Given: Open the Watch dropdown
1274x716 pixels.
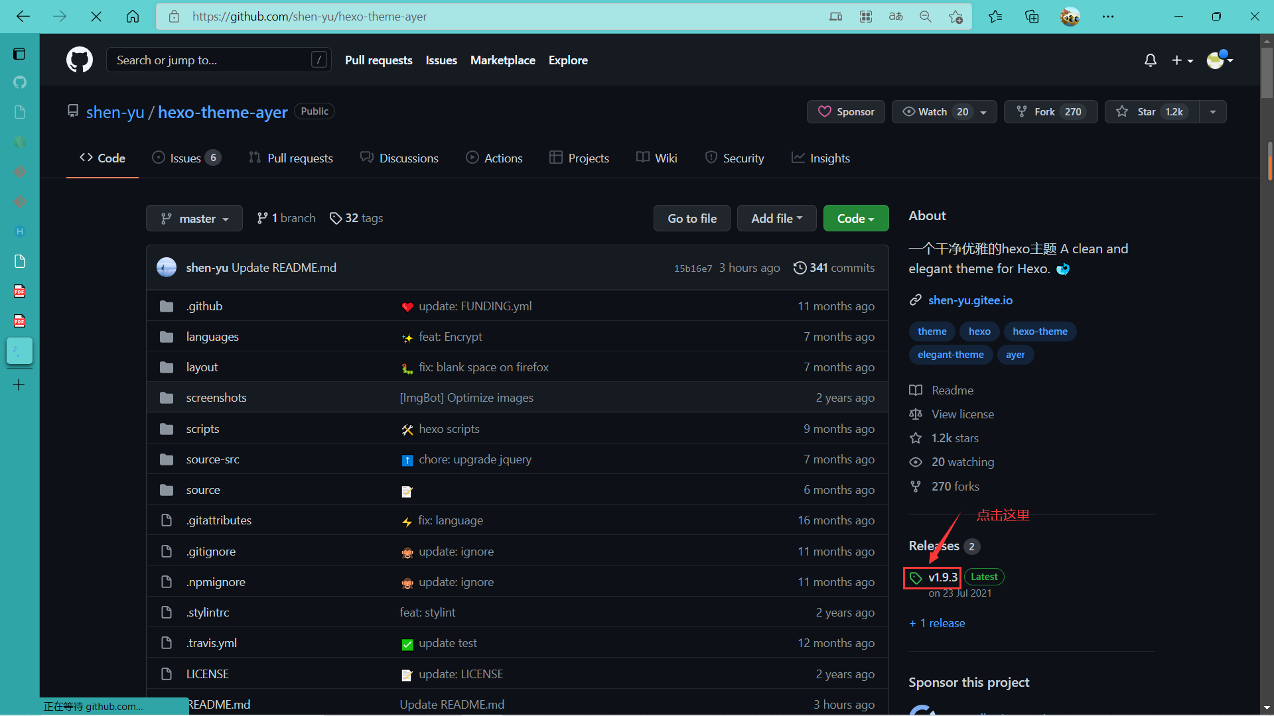Looking at the screenshot, I should tap(944, 112).
